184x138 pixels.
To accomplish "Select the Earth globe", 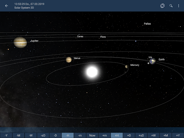I will click(x=153, y=61).
